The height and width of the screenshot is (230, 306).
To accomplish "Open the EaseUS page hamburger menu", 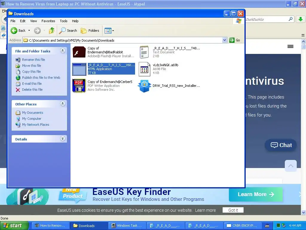I will [290, 46].
